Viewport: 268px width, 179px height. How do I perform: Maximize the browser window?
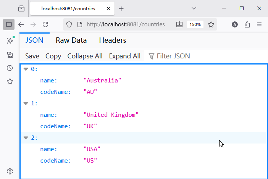tap(242, 8)
